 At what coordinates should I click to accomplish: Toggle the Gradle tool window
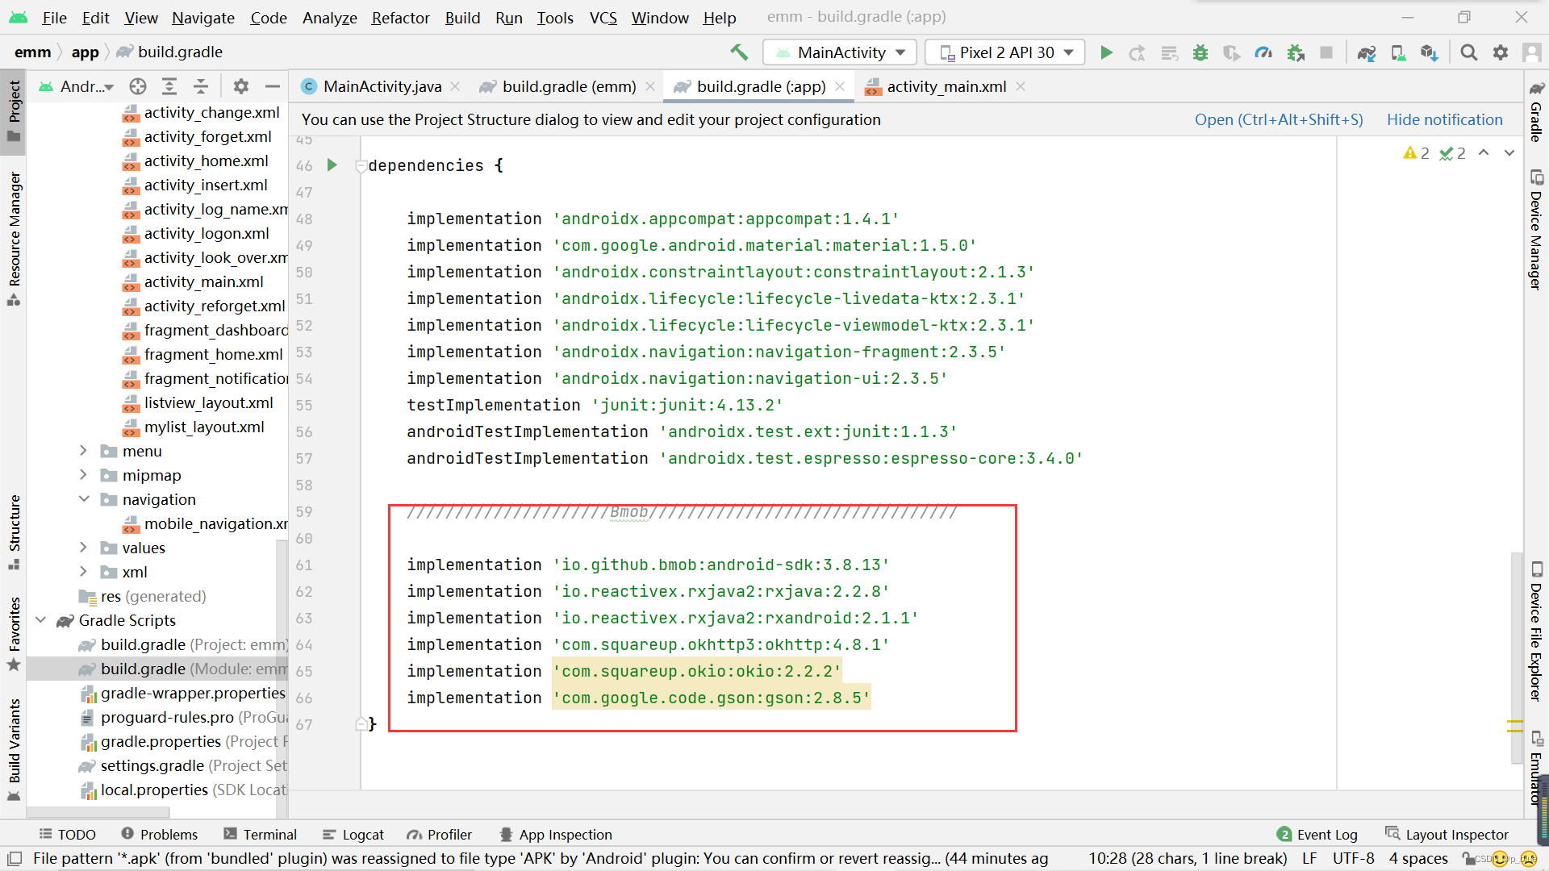coord(1536,112)
